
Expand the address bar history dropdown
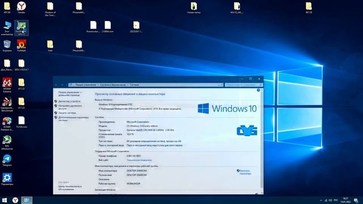click(218, 85)
